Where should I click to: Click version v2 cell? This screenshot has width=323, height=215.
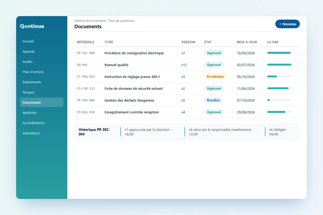183,88
